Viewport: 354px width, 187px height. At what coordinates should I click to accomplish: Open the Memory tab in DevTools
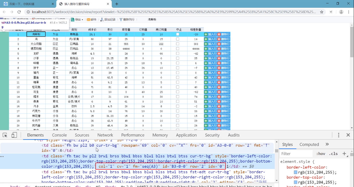coord(160,135)
